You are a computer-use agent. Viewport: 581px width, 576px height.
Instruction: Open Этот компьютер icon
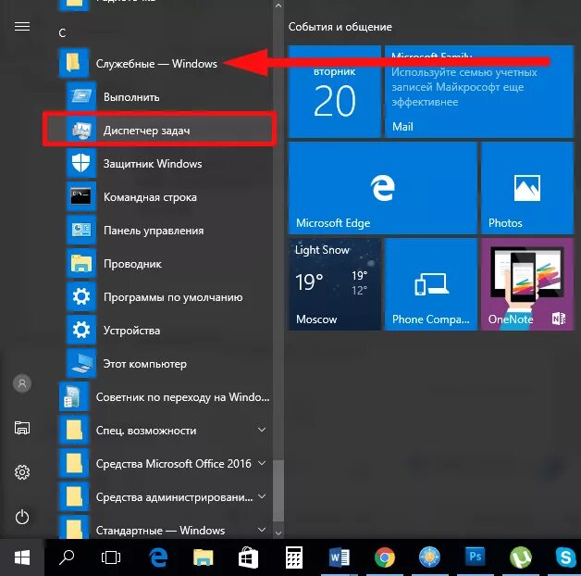point(80,364)
